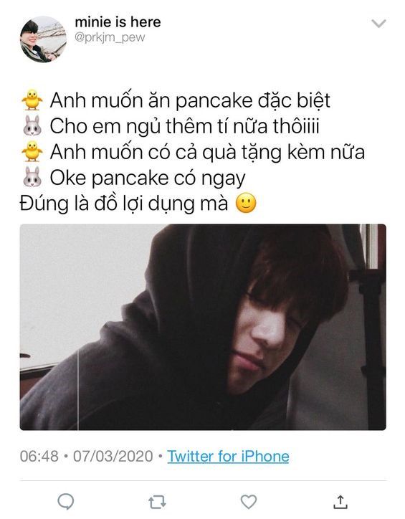
Task: Click the 06:48 timestamp
Action: [39, 457]
